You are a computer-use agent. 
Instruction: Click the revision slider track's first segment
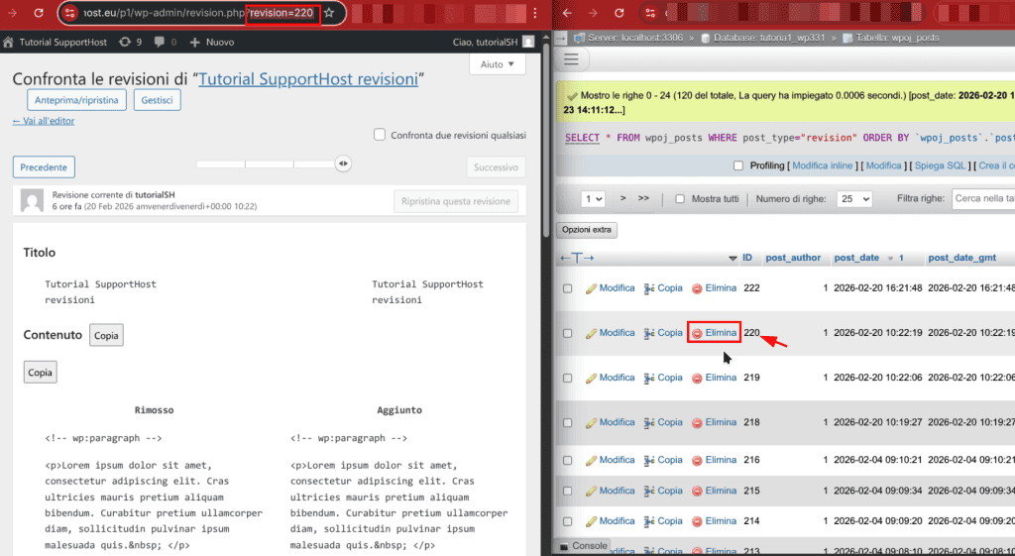[221, 165]
